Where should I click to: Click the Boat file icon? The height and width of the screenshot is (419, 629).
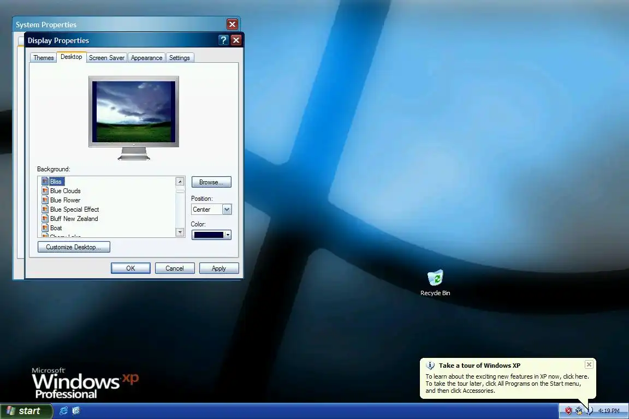[45, 228]
